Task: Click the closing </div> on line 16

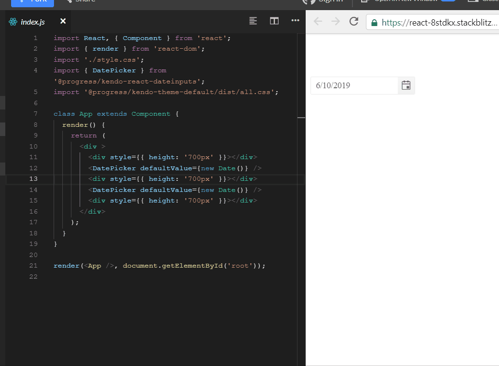Action: pos(92,212)
